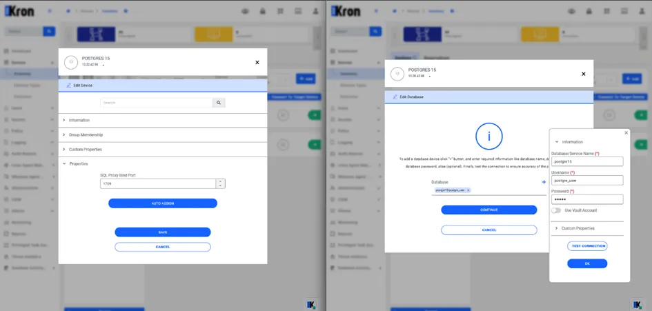This screenshot has width=652, height=311.
Task: Select the Edit Database tab
Action: click(489, 97)
